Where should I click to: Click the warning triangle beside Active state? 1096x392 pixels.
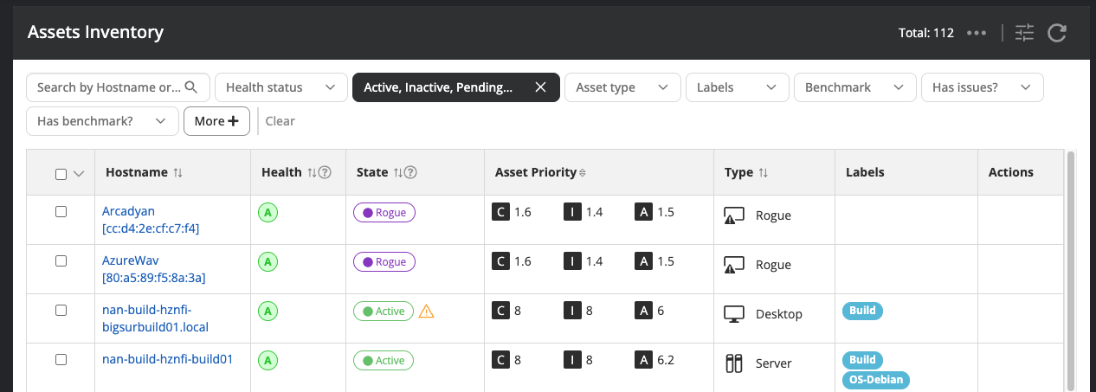[426, 312]
